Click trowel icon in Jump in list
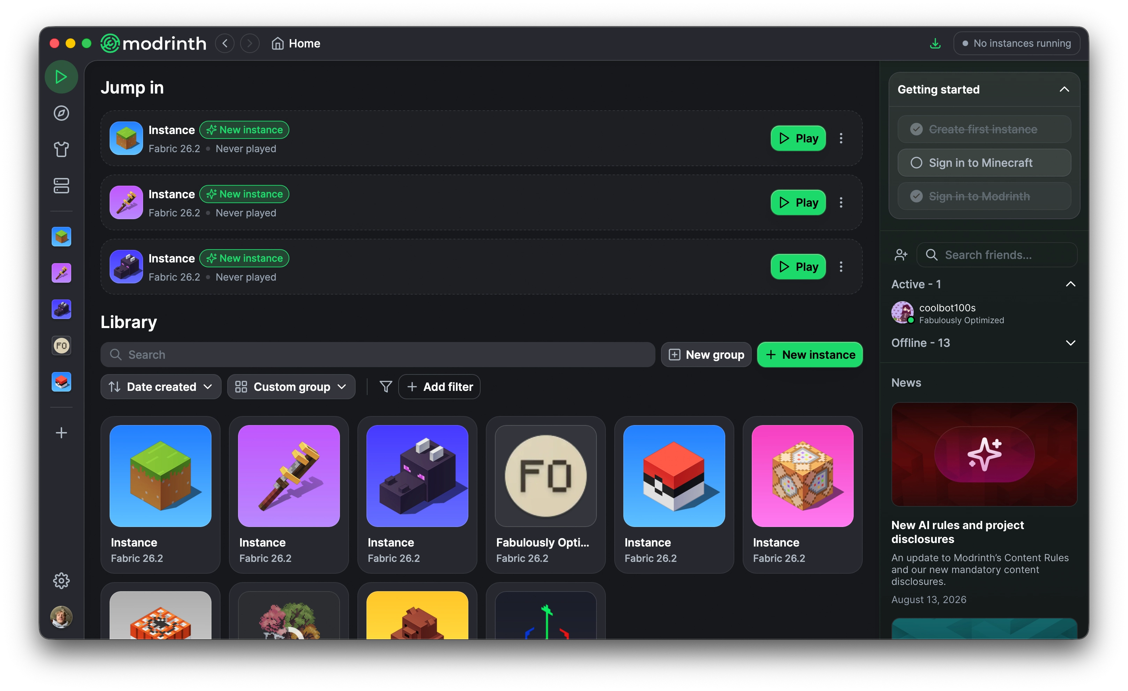1128x691 pixels. 126,202
